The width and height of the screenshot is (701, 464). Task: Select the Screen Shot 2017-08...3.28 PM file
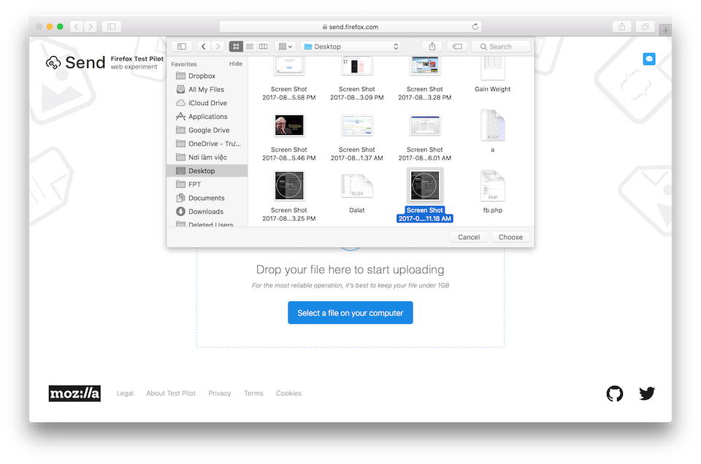click(x=425, y=78)
